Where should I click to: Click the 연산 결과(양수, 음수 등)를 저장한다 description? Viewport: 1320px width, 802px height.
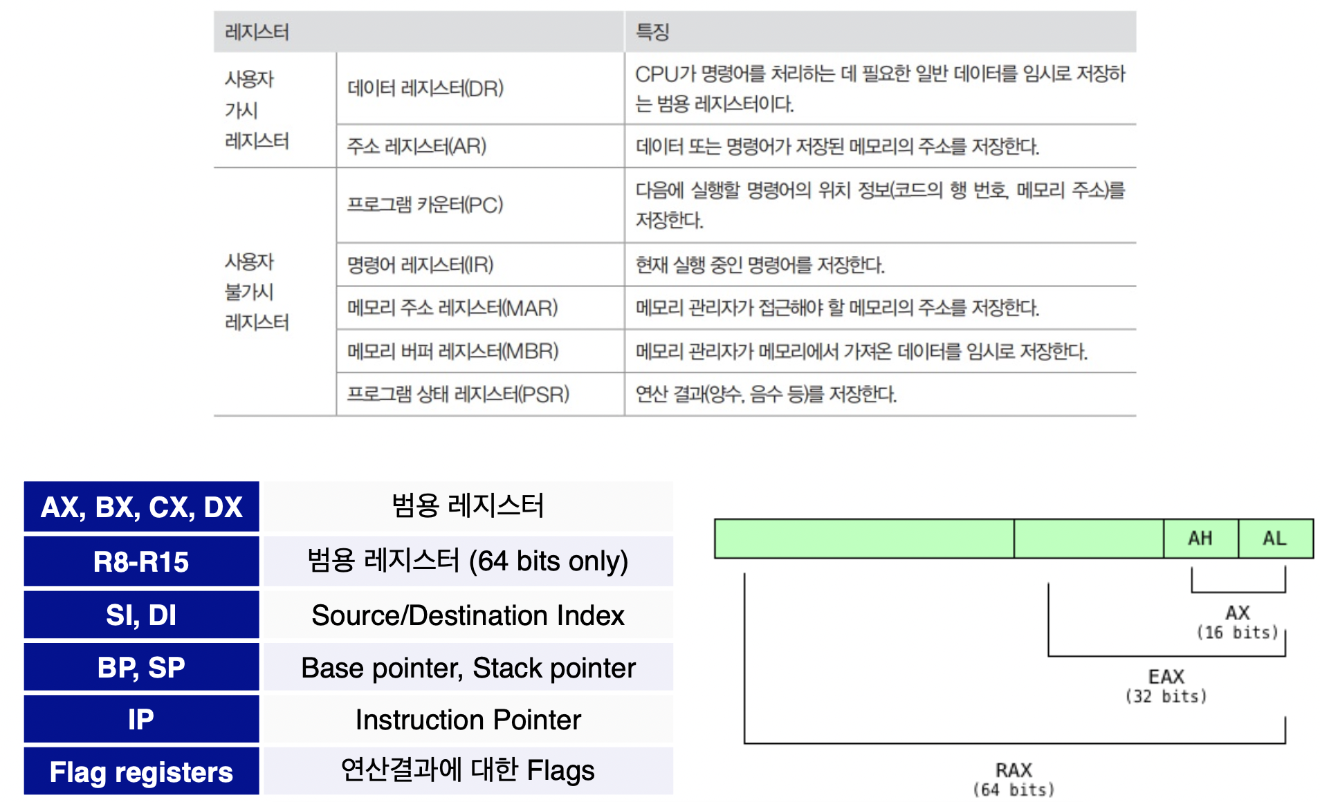pos(880,394)
